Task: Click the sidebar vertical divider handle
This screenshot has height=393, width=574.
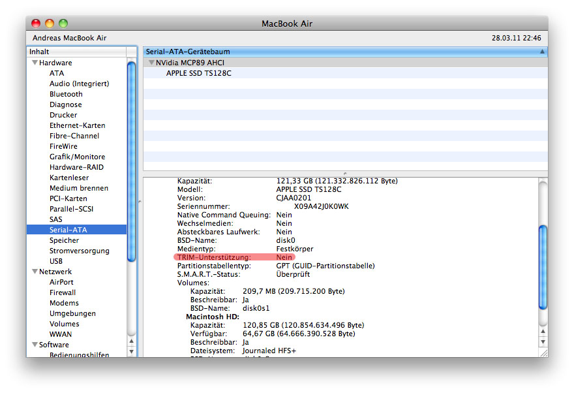Action: 140,202
